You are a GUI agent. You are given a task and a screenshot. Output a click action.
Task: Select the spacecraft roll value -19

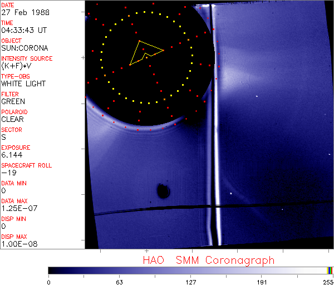[8, 173]
